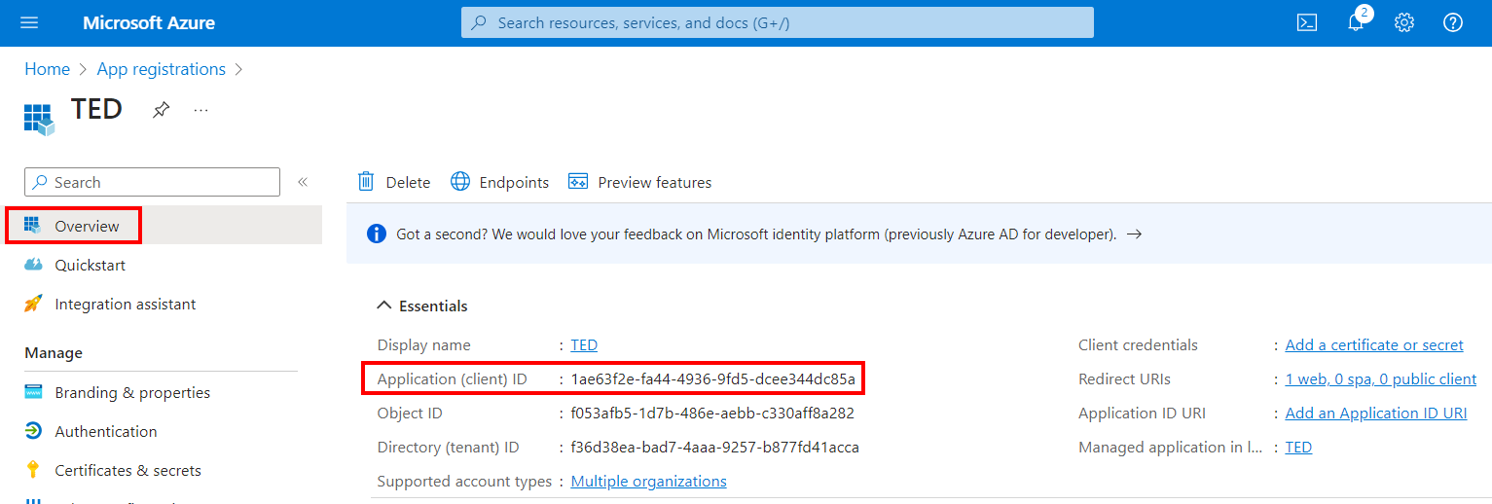1492x504 pixels.
Task: Click the Object ID value
Action: tap(712, 414)
